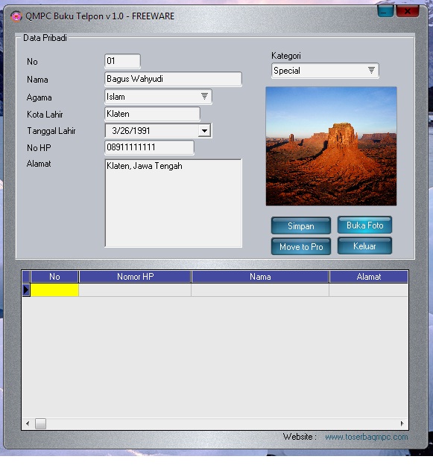Click the grid scrollbar left arrow
433x465 pixels.
tap(28, 423)
